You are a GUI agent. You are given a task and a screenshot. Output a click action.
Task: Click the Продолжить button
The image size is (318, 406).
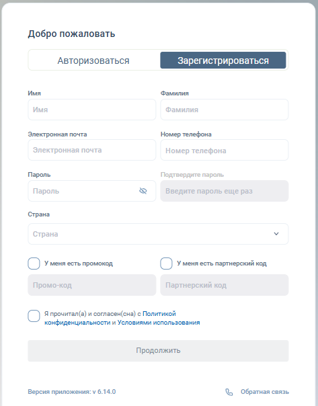point(158,351)
